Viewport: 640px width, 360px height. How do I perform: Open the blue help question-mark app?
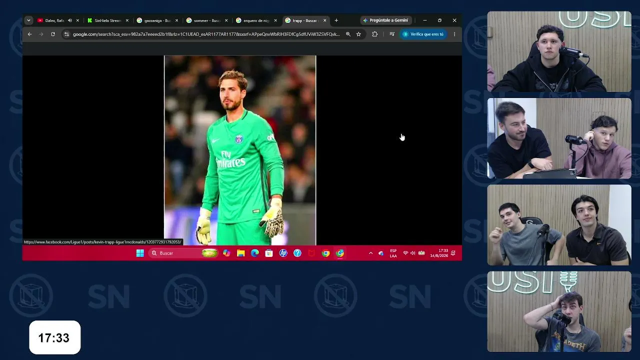tap(297, 253)
